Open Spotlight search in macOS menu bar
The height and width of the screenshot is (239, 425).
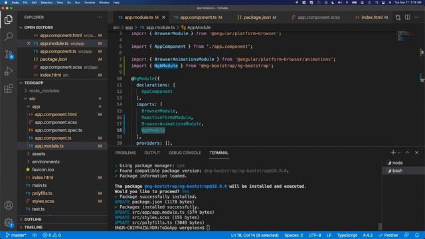click(x=377, y=3)
